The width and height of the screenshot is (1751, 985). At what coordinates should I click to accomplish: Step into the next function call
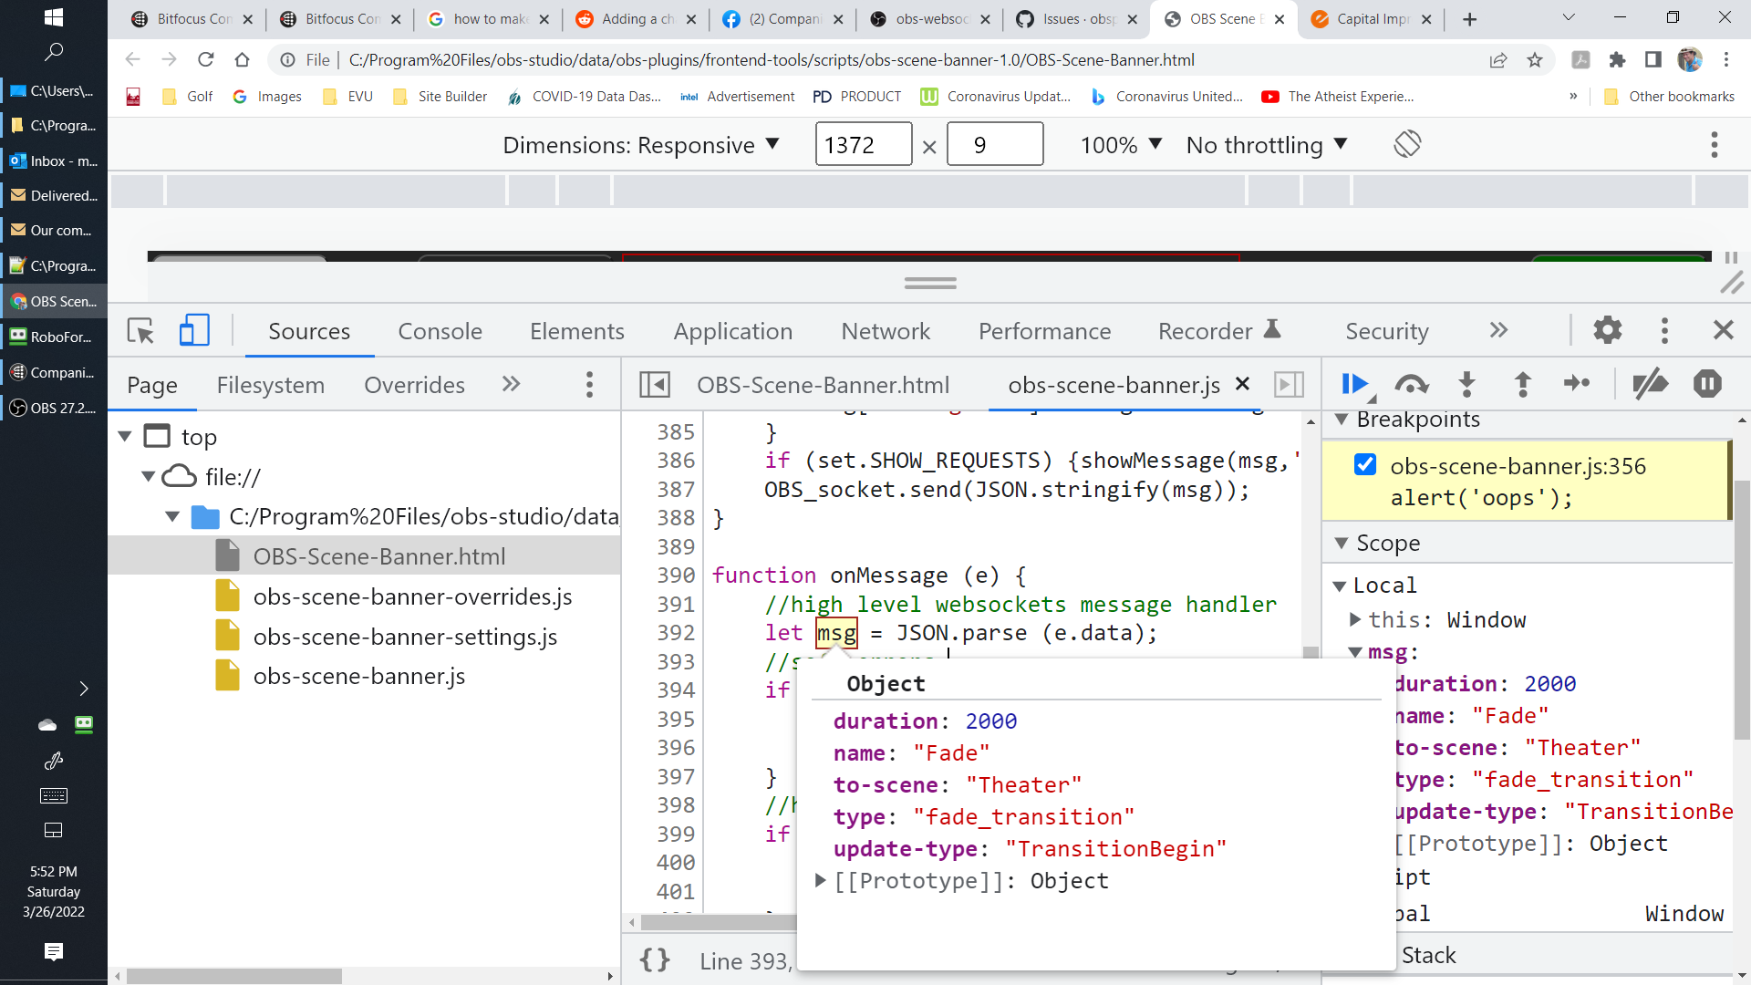click(1466, 384)
